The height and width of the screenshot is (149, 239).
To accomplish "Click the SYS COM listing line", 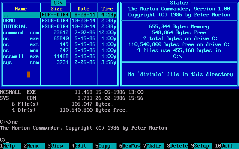I will tap(72, 98).
